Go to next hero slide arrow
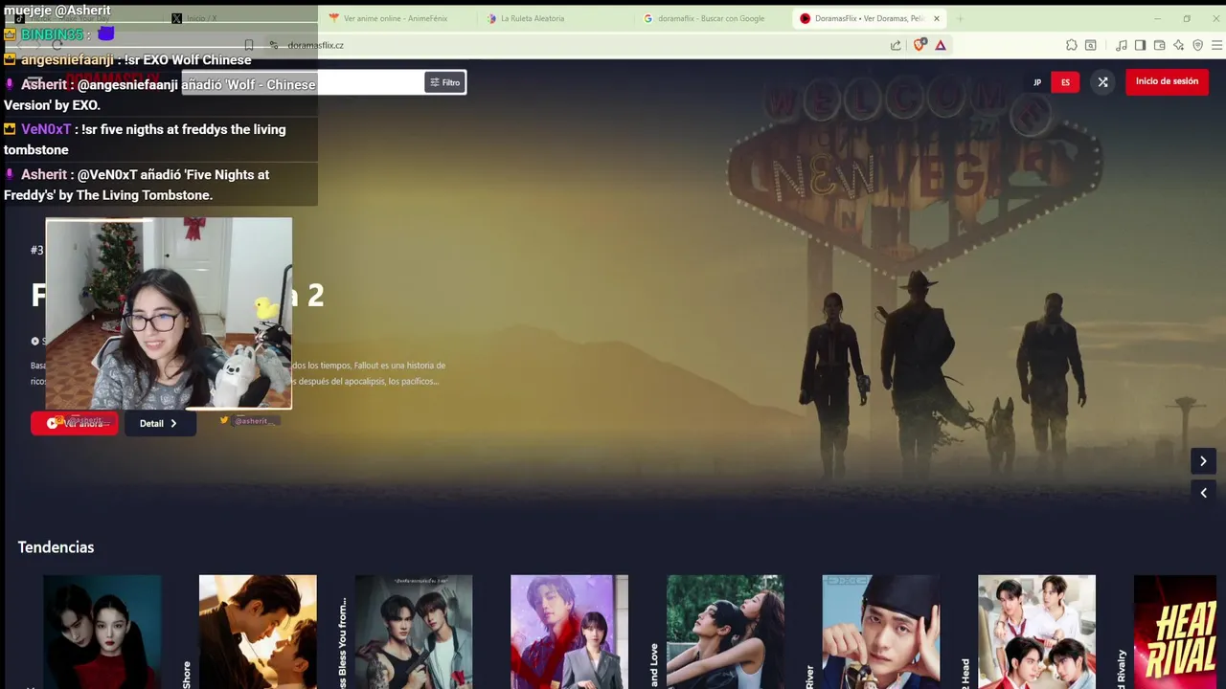Image resolution: width=1226 pixels, height=689 pixels. (1203, 461)
